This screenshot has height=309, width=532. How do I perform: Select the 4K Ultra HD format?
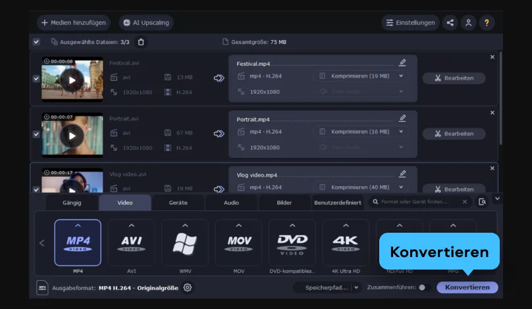click(x=346, y=243)
